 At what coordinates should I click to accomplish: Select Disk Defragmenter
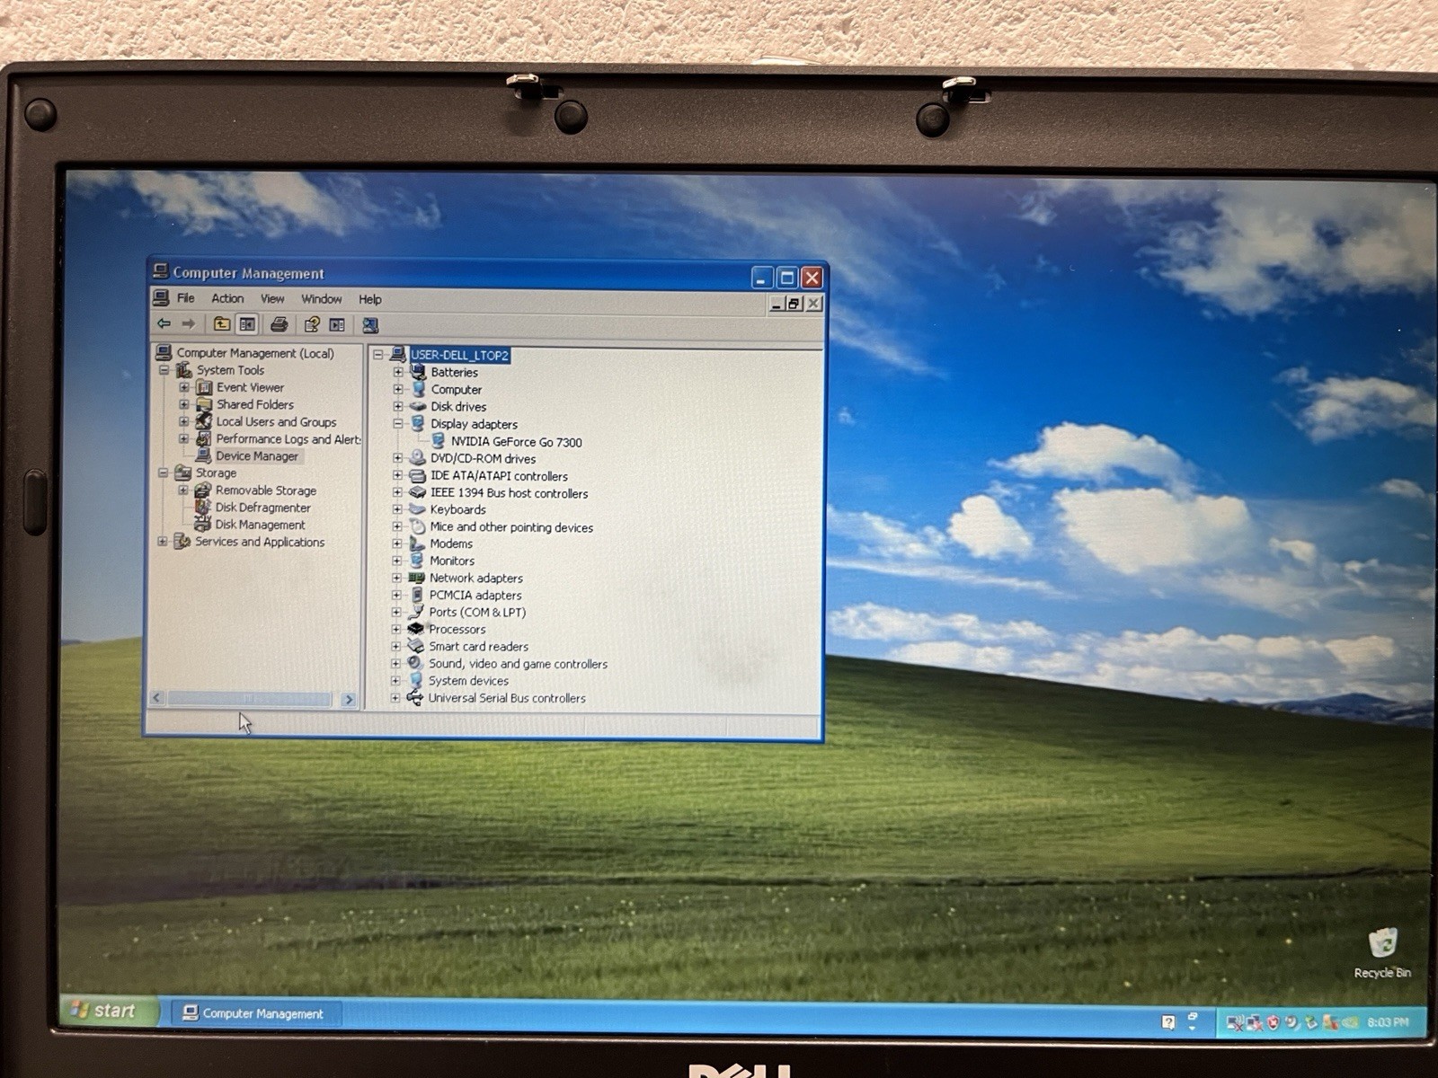[x=262, y=508]
